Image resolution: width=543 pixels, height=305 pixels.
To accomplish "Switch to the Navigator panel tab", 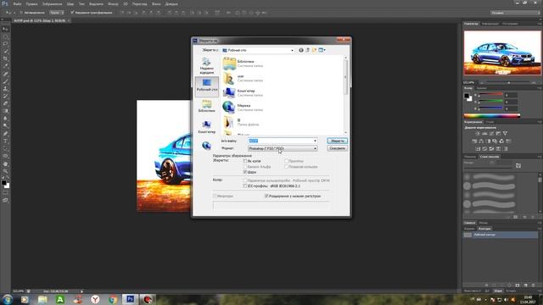I will pos(471,24).
